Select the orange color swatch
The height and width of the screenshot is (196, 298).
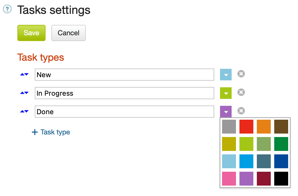tap(264, 126)
